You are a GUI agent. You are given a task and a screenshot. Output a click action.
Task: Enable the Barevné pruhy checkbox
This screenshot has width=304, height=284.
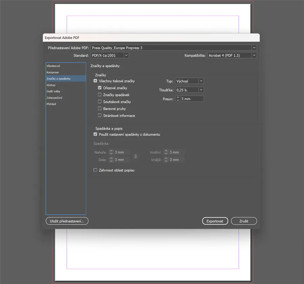click(x=100, y=109)
